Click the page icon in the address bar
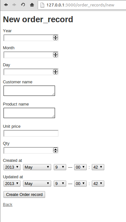 tap(42, 5)
